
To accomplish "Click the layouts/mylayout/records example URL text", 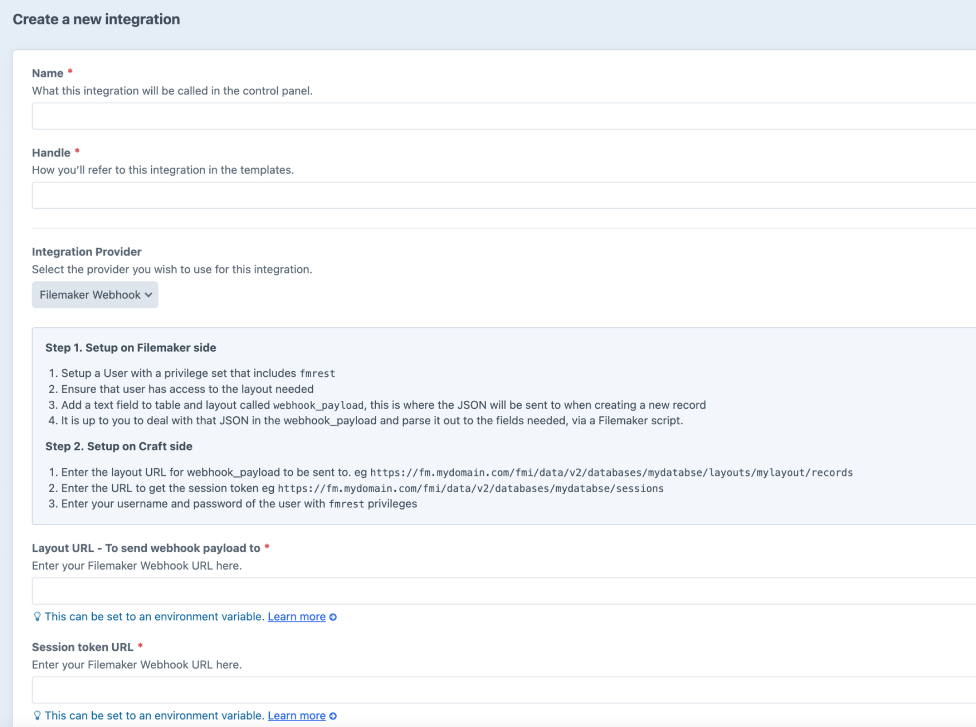I will pos(611,473).
